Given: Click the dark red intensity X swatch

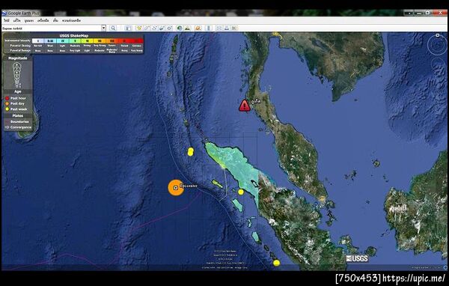Looking at the screenshot, I should tap(137, 41).
